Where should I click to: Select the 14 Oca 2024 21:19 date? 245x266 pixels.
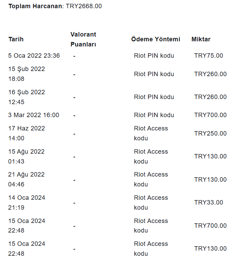27,202
